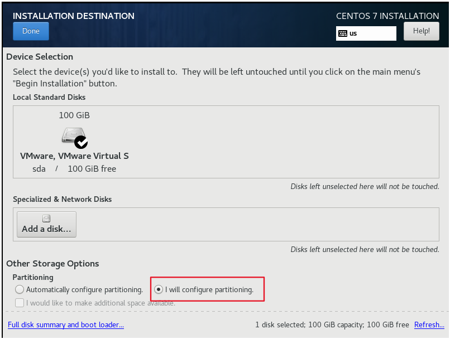The width and height of the screenshot is (450, 339).
Task: Click the Refresh... link
Action: pyautogui.click(x=429, y=325)
